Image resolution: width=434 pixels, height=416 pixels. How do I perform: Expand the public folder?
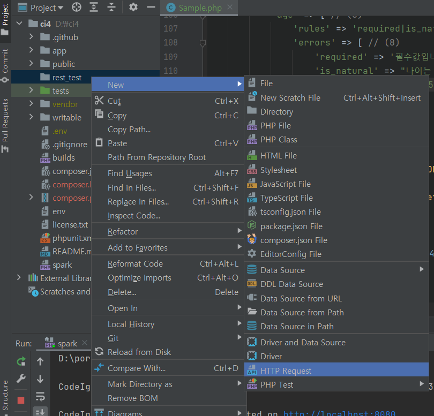pos(31,64)
